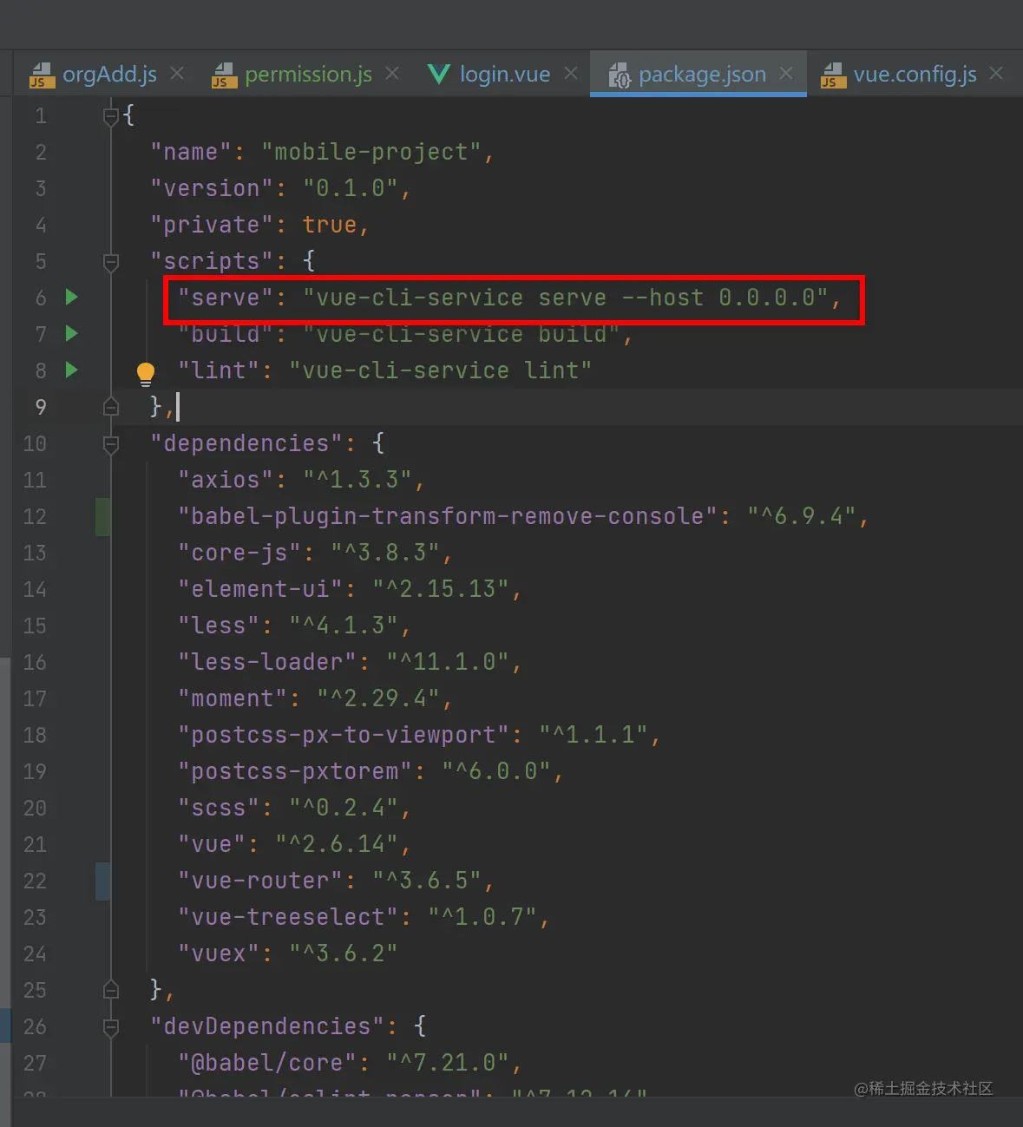Click the "vue-router" dependency key
The image size is (1023, 1127).
coord(260,881)
